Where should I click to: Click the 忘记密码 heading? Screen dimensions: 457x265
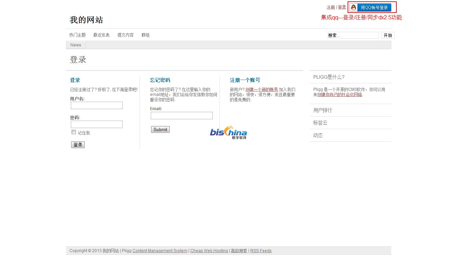[160, 80]
